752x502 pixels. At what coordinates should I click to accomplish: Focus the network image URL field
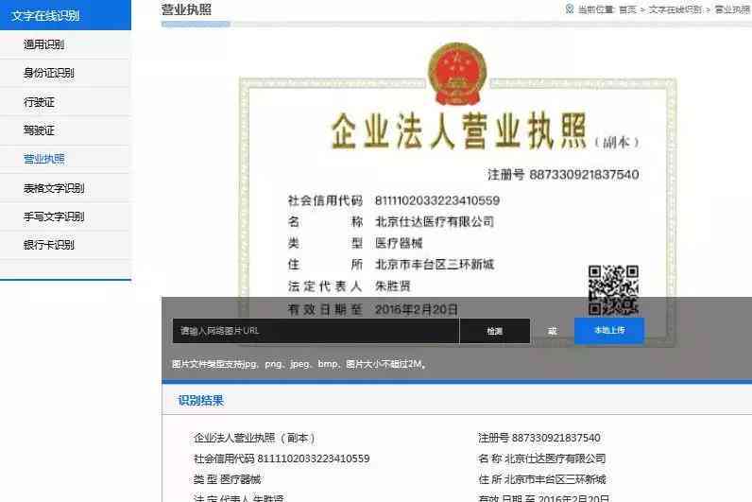click(x=316, y=331)
